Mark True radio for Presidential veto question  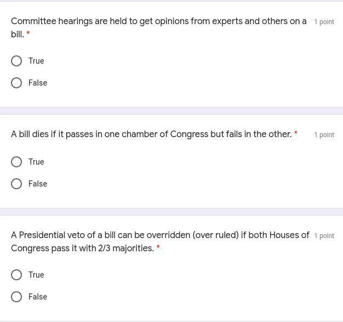pos(16,275)
